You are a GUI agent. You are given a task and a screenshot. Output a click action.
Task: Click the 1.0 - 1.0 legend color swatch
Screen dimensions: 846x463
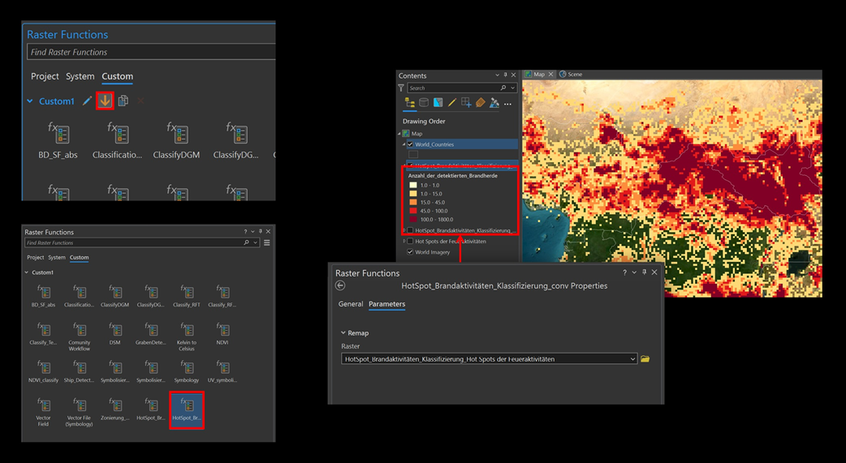(413, 186)
